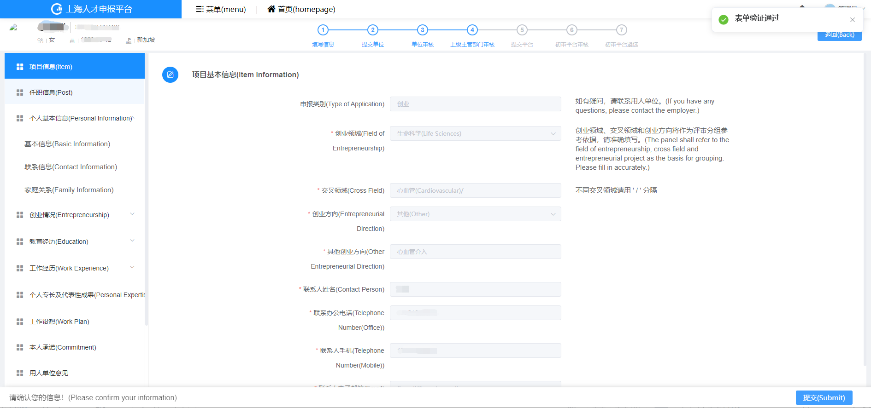871x408 pixels.
Task: Open 家庭关系(Family Information) sub-item
Action: pos(69,190)
